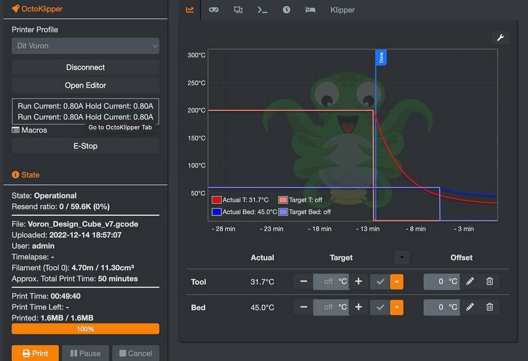
Task: Open the Terminal tab icon
Action: (262, 9)
